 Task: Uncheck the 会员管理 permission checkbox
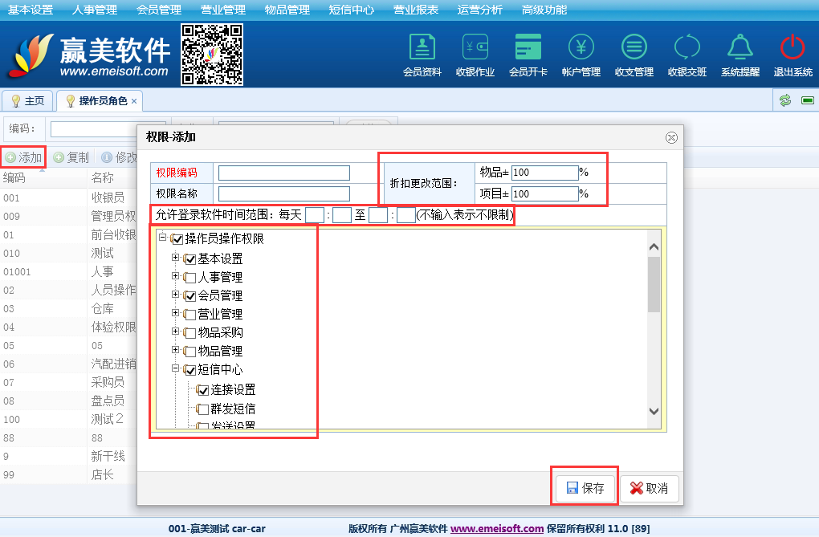[x=190, y=296]
